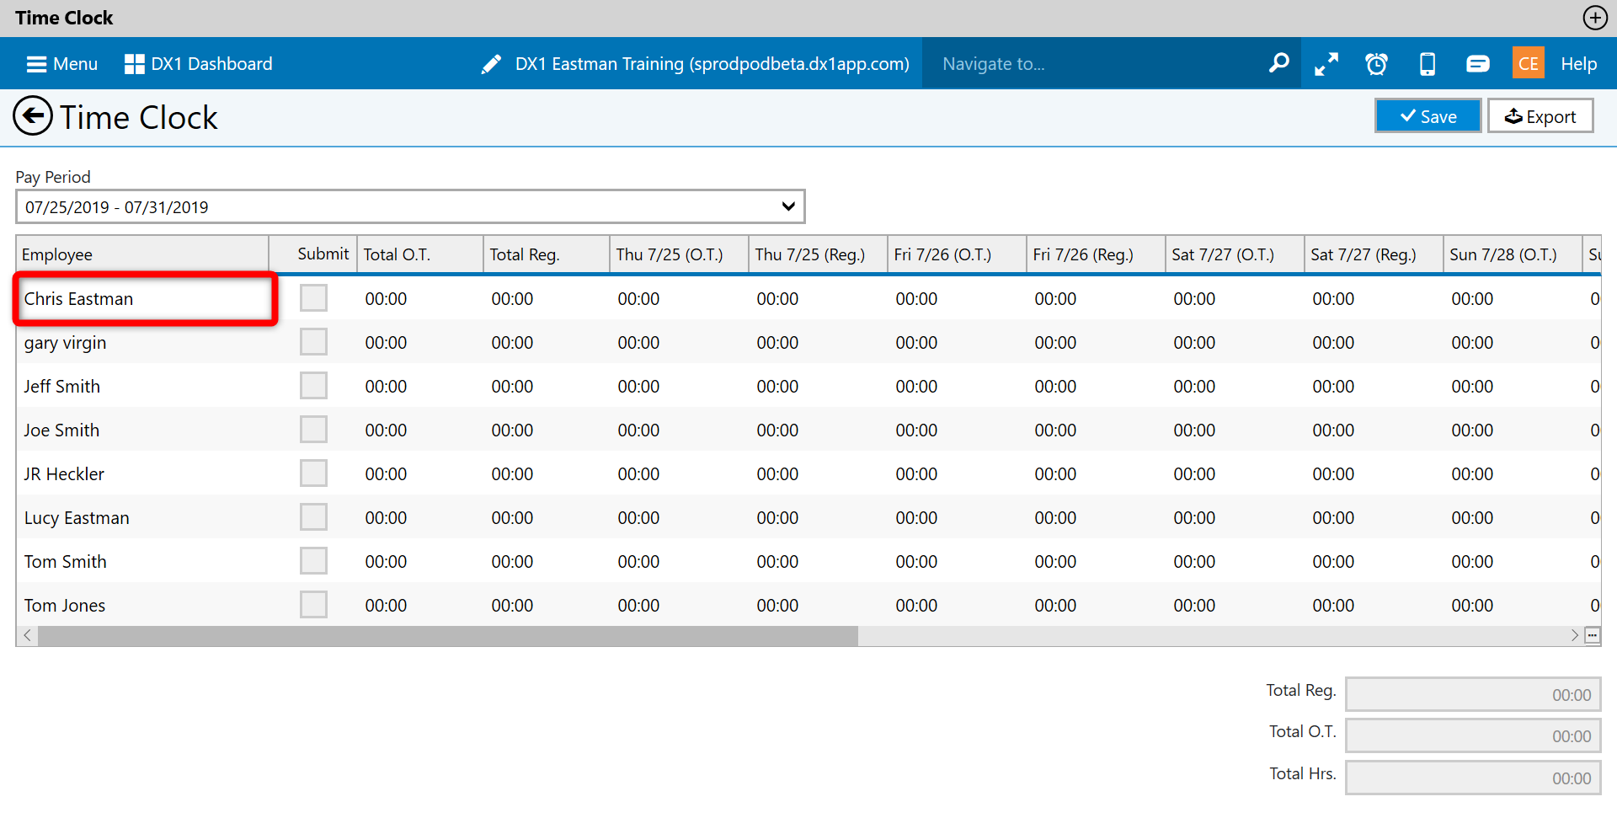Click the right scroll arrow
Image resolution: width=1617 pixels, height=818 pixels.
click(1574, 635)
